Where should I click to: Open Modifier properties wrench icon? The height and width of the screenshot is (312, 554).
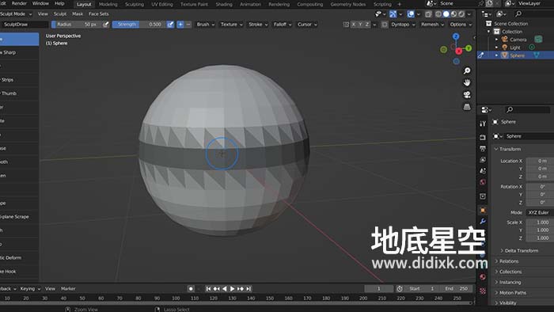pyautogui.click(x=483, y=222)
